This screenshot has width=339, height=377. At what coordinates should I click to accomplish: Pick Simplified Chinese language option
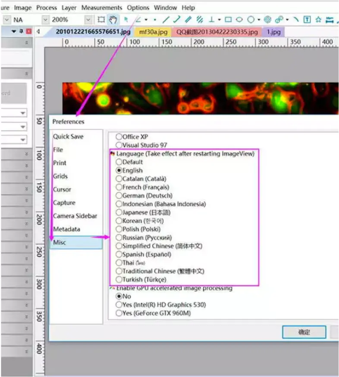[x=119, y=246]
